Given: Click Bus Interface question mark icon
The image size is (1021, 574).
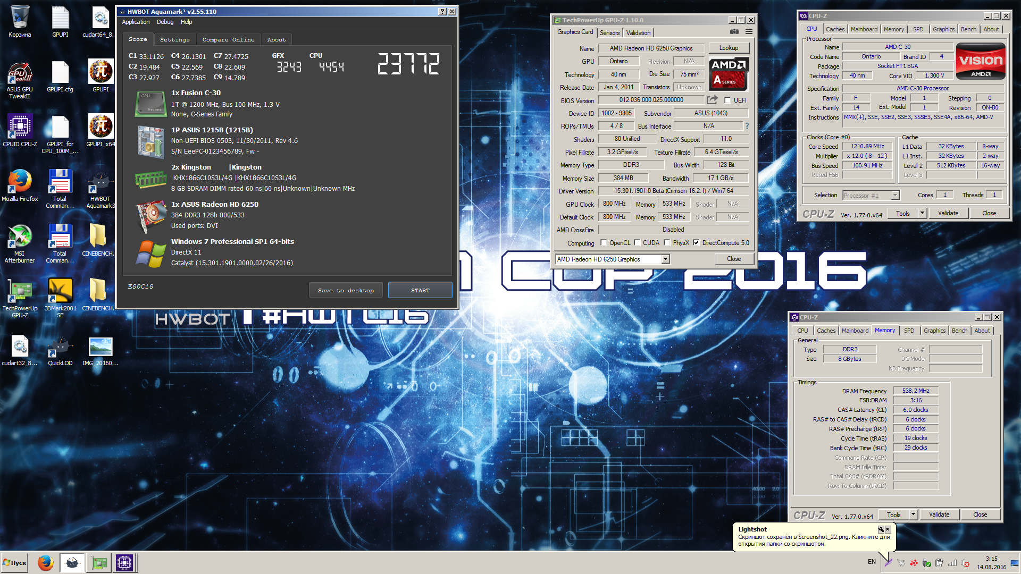Looking at the screenshot, I should point(747,126).
